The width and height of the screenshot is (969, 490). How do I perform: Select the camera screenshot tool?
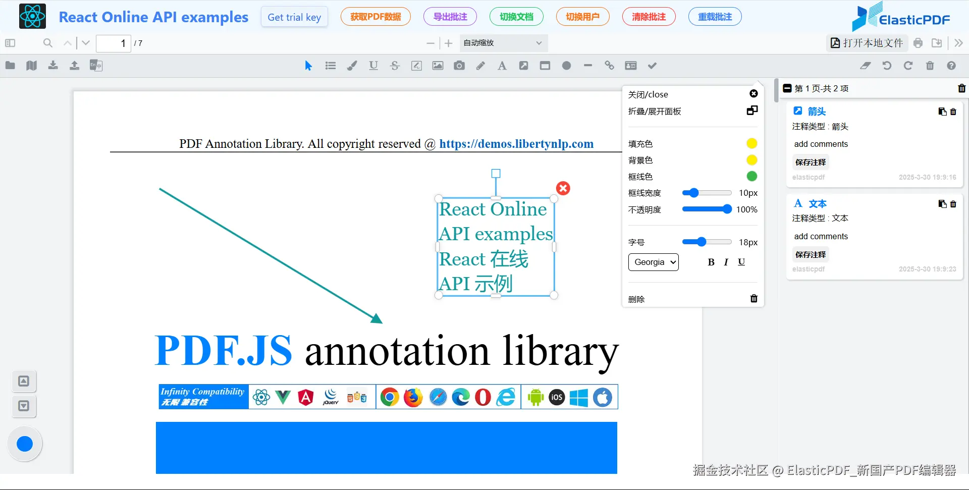pyautogui.click(x=459, y=66)
